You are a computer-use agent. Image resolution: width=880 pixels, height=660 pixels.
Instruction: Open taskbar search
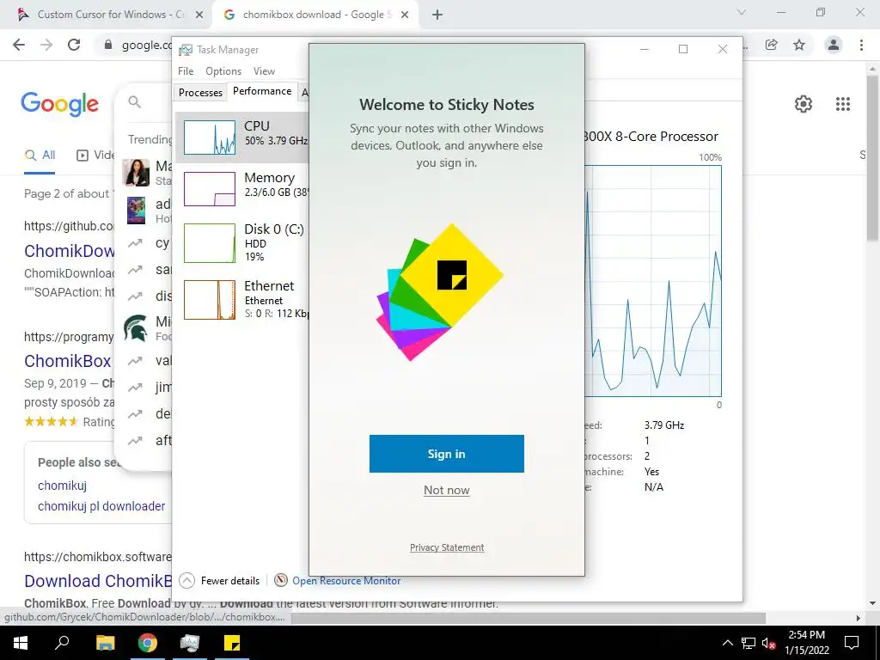pos(62,642)
